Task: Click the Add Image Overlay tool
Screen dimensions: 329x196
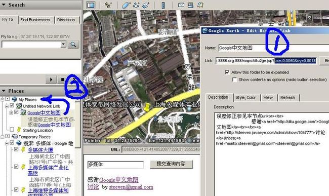Action: (x=146, y=5)
